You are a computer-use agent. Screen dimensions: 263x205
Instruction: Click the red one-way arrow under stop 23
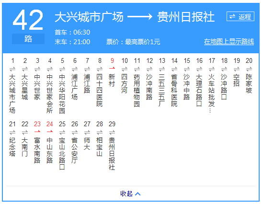point(37,132)
